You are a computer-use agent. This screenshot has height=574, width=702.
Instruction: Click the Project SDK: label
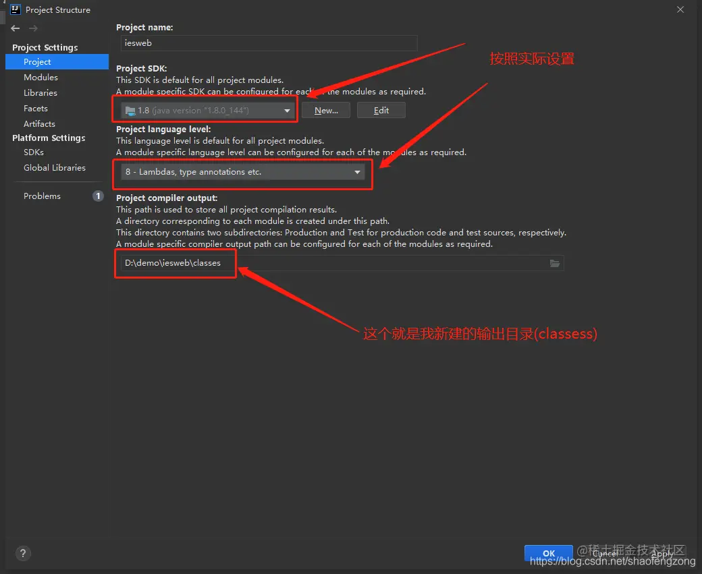[x=142, y=68]
